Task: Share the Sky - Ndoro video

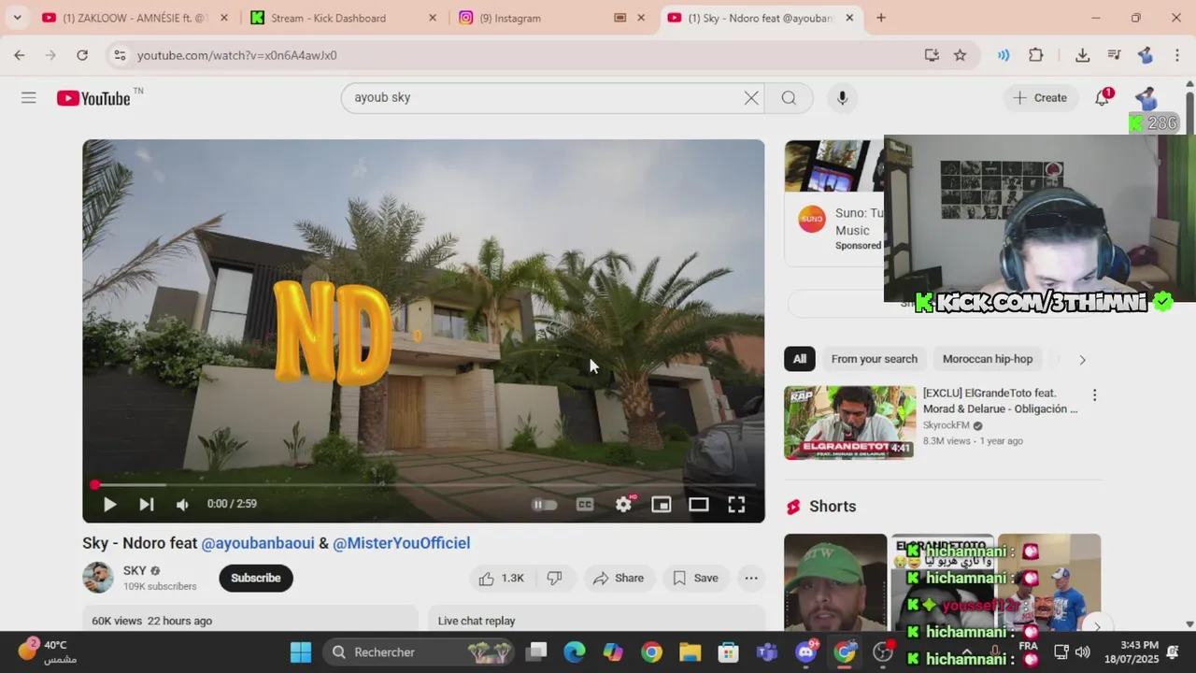Action: [618, 578]
